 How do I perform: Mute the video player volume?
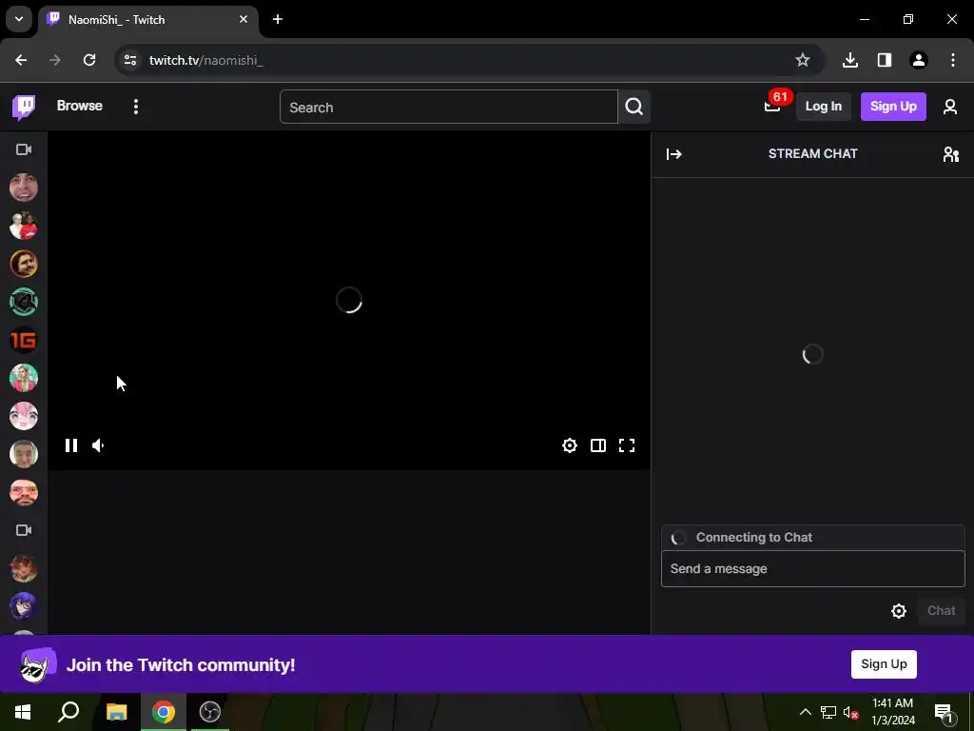coord(99,445)
